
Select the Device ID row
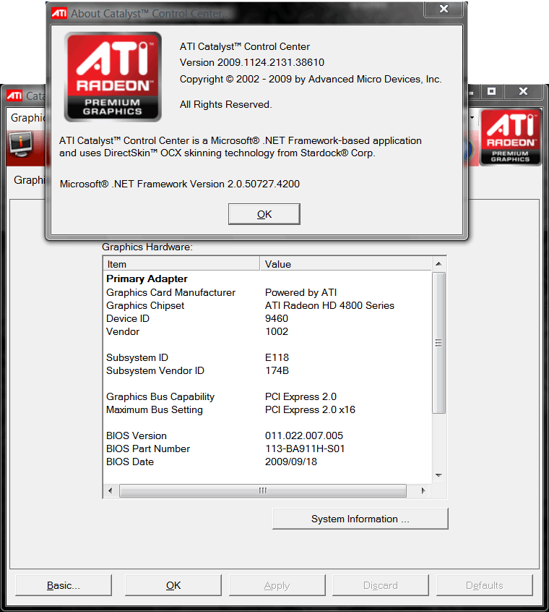click(x=267, y=318)
